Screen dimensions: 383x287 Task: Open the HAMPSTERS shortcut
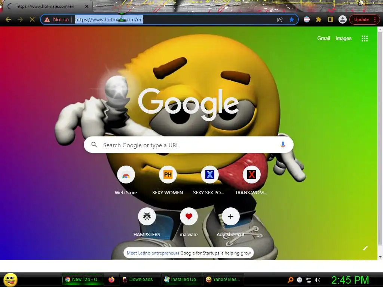click(147, 223)
